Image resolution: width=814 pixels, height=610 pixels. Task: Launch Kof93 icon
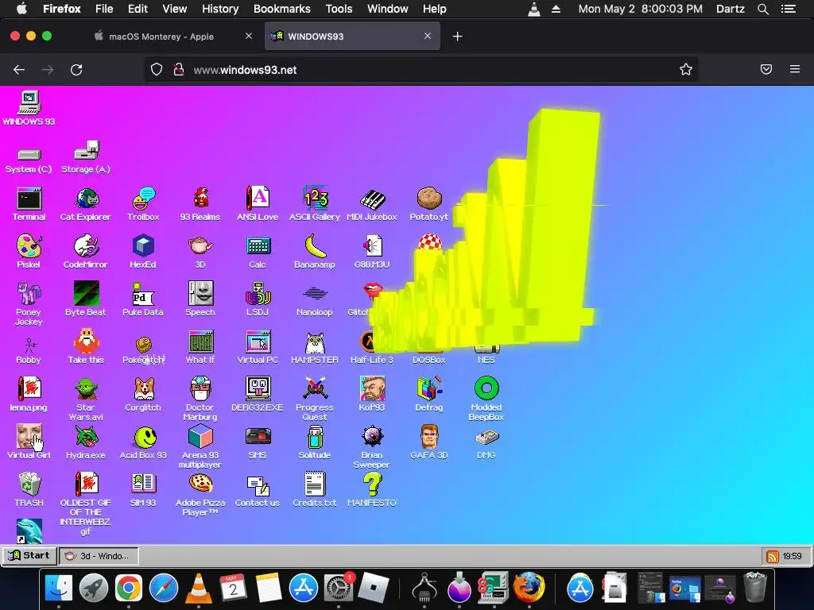(372, 394)
